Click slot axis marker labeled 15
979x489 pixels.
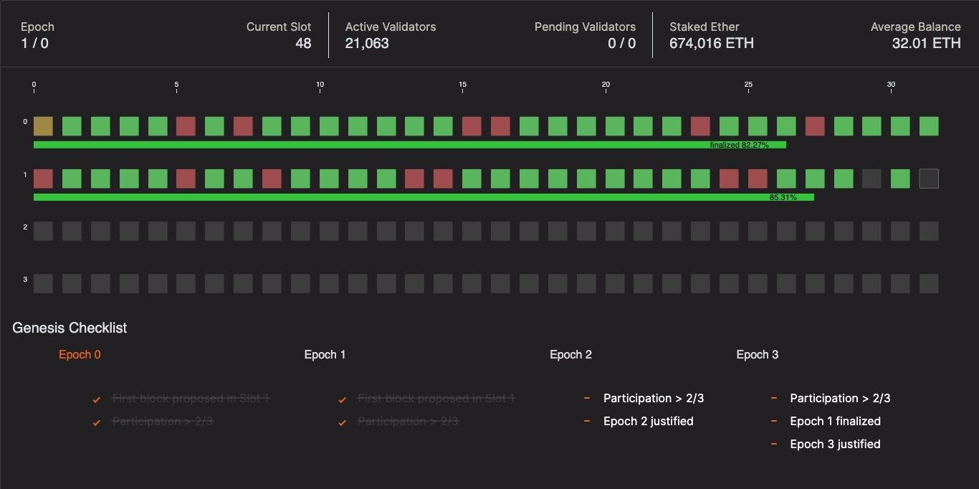point(463,85)
